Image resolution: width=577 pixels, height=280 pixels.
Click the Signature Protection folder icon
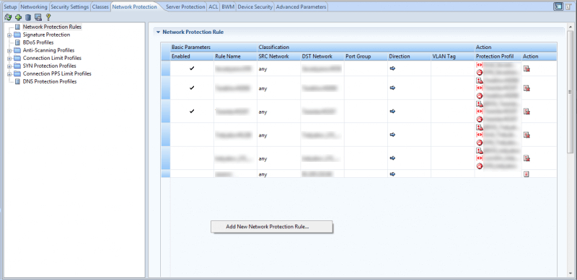click(17, 35)
